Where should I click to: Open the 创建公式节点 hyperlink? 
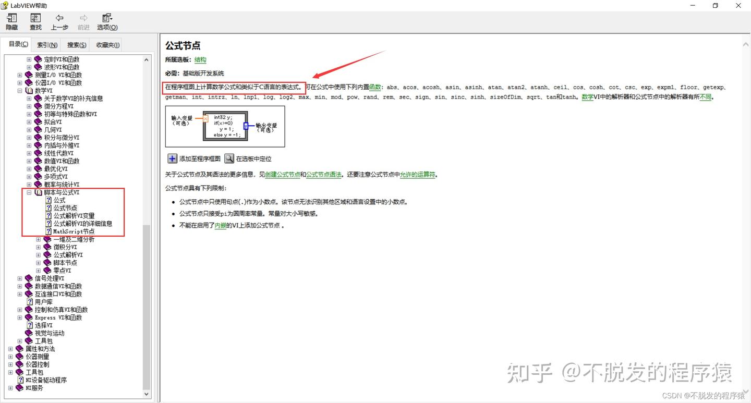pyautogui.click(x=283, y=175)
